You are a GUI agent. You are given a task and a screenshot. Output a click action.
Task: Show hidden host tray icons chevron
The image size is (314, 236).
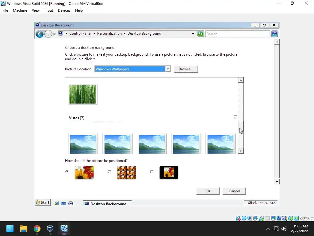(x=268, y=229)
